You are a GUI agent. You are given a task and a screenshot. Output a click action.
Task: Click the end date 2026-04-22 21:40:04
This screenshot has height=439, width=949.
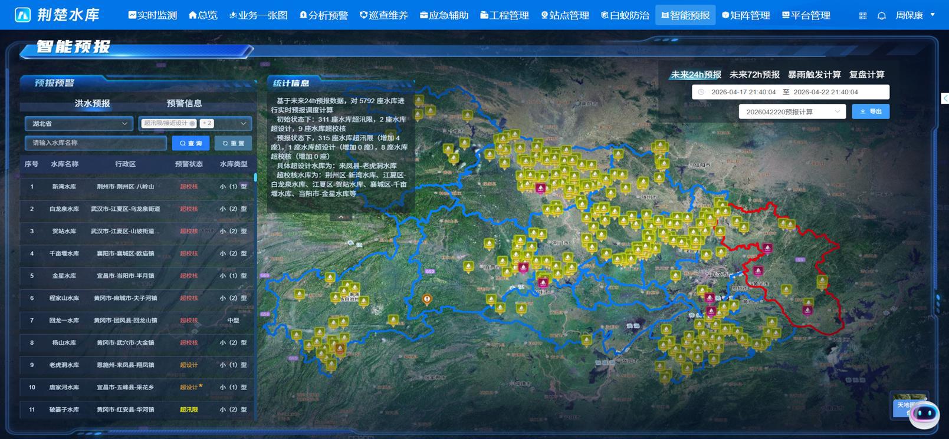(x=826, y=92)
